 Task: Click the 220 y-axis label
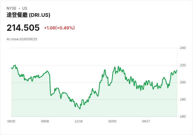click(183, 65)
